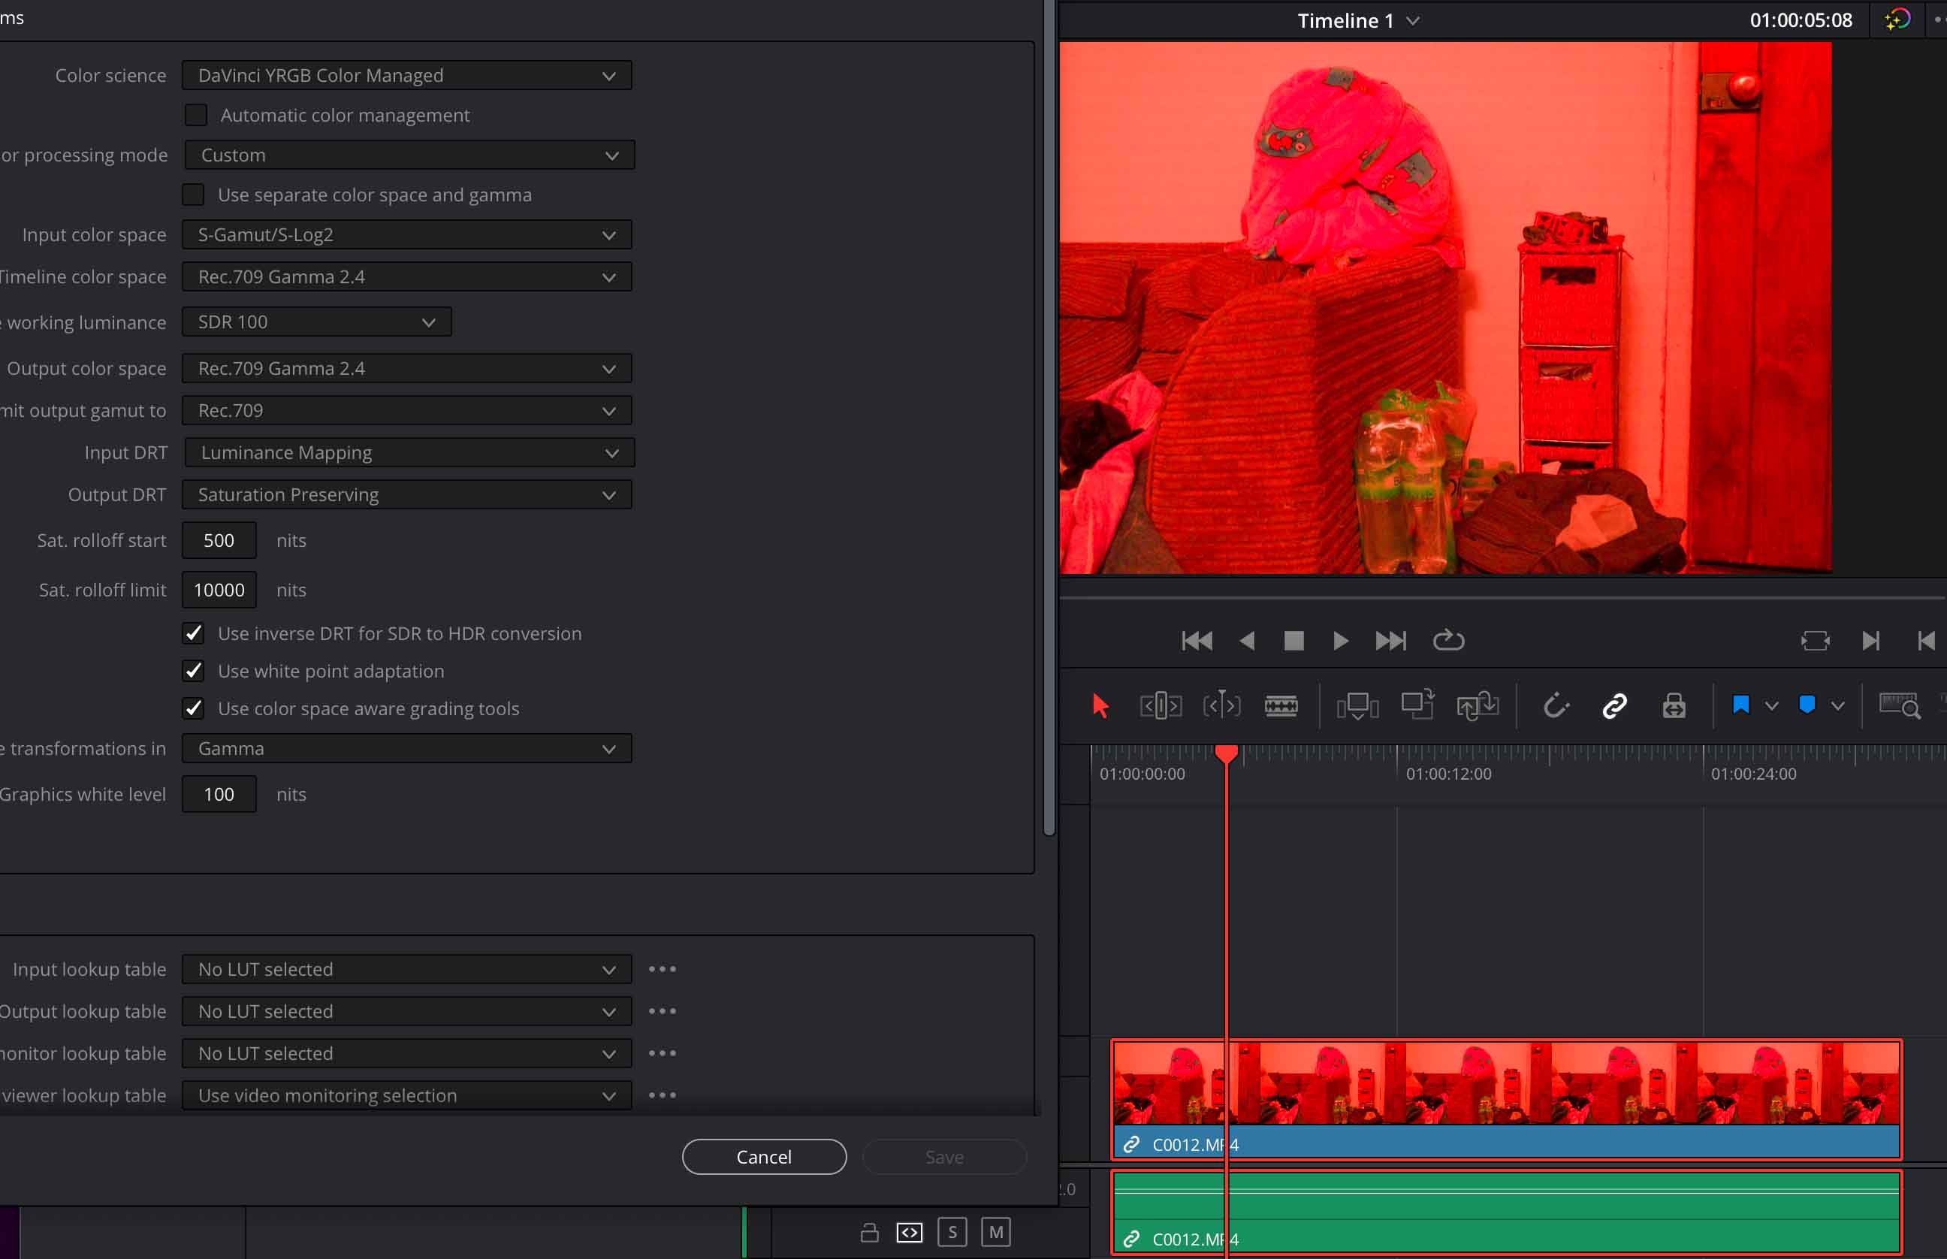Open the Limit output gamut to dropdown
Screen dimensions: 1947x1259
(x=406, y=410)
